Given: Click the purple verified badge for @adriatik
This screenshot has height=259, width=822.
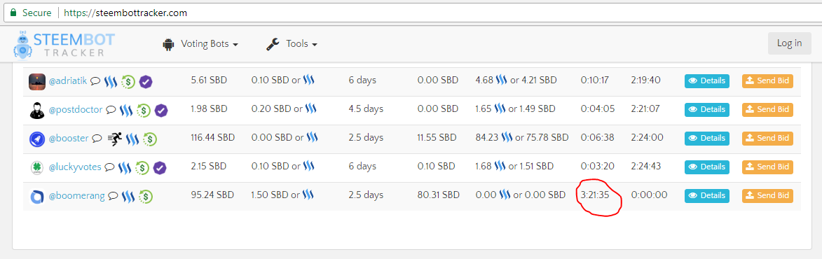Looking at the screenshot, I should pos(146,82).
